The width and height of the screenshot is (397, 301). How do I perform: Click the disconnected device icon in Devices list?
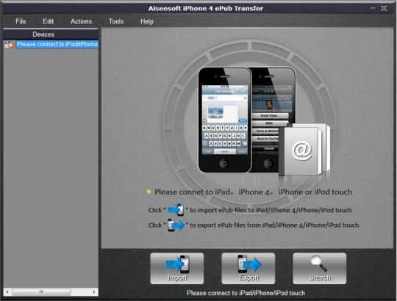pos(9,45)
